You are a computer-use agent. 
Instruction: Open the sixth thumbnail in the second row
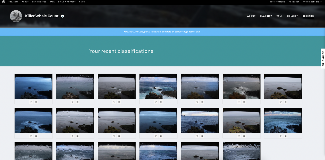click(242, 120)
